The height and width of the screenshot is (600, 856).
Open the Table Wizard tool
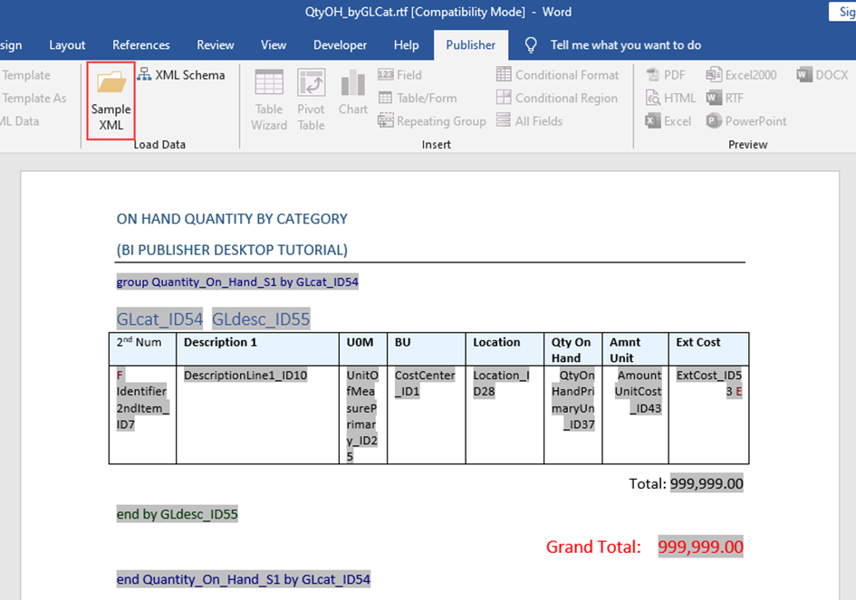point(269,100)
